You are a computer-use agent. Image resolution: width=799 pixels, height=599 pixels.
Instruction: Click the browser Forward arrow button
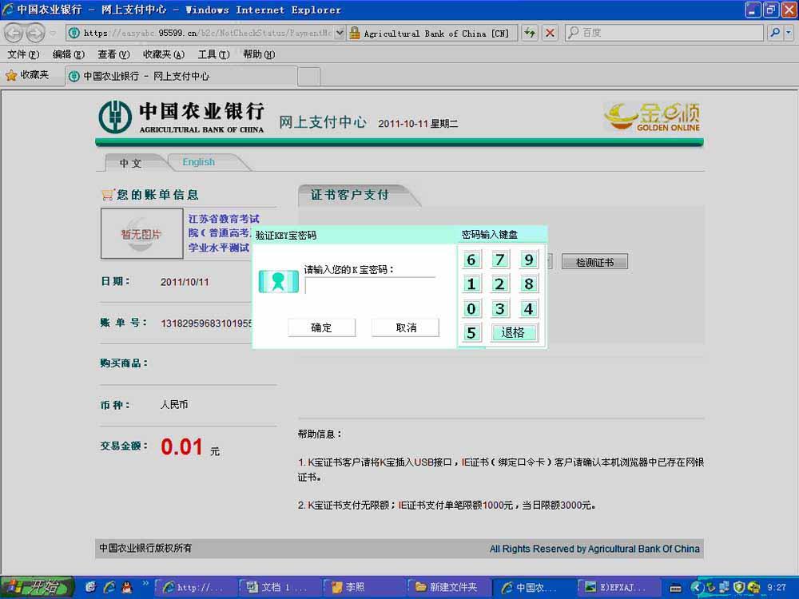tap(35, 33)
